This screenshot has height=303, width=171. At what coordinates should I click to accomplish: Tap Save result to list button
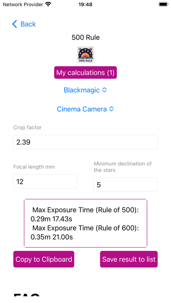pyautogui.click(x=129, y=259)
